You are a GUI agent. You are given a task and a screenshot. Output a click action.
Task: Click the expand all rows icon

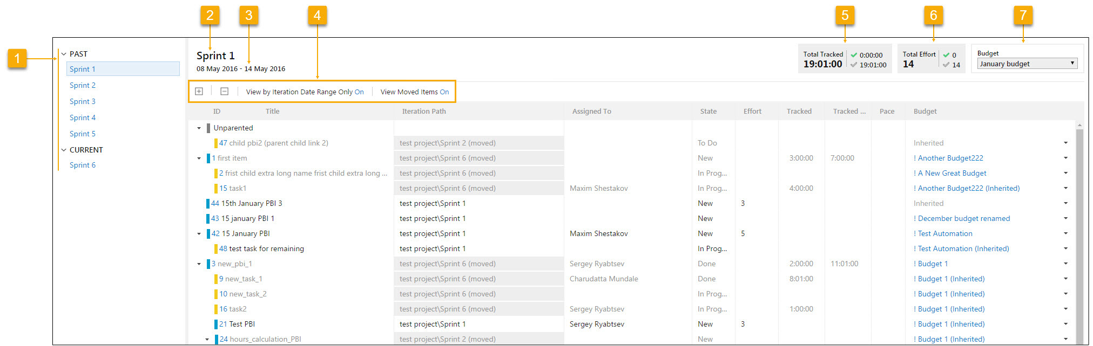(199, 92)
